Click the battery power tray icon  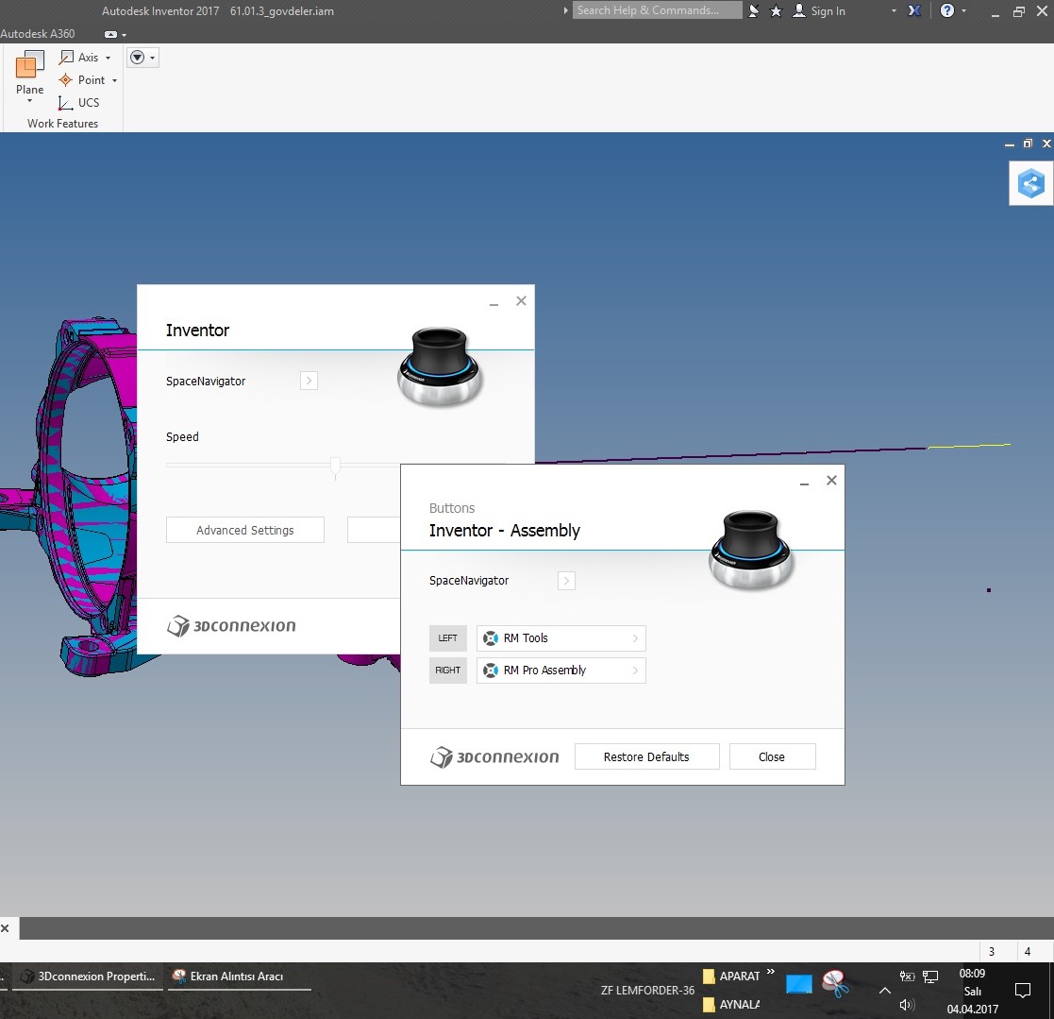[908, 976]
